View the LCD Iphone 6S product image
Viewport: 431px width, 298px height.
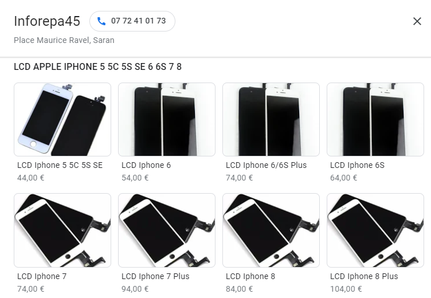(375, 119)
